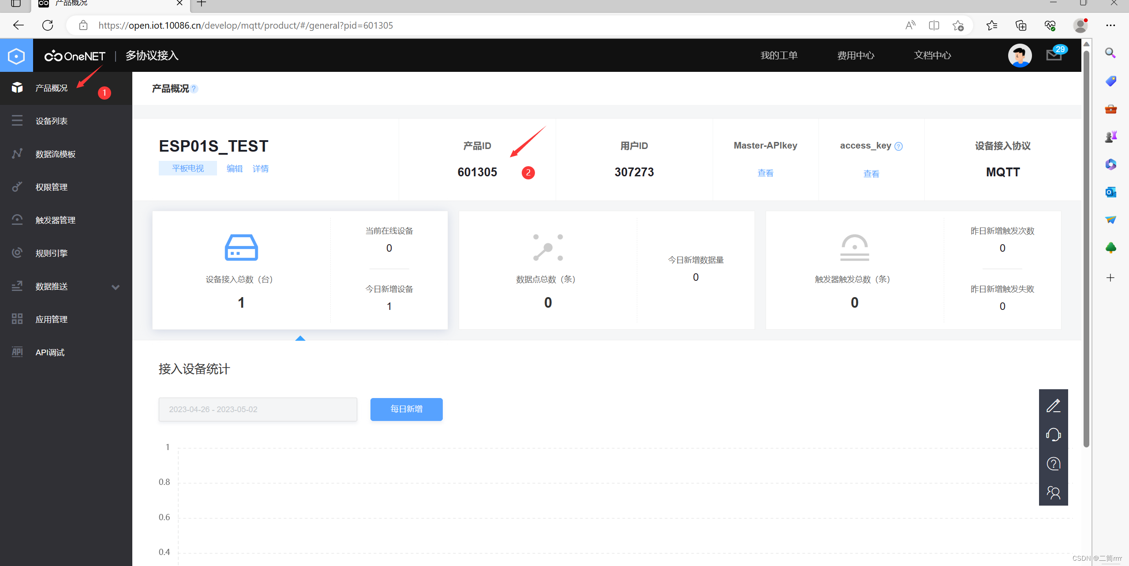
Task: Click the browser refresh icon
Action: 48,26
